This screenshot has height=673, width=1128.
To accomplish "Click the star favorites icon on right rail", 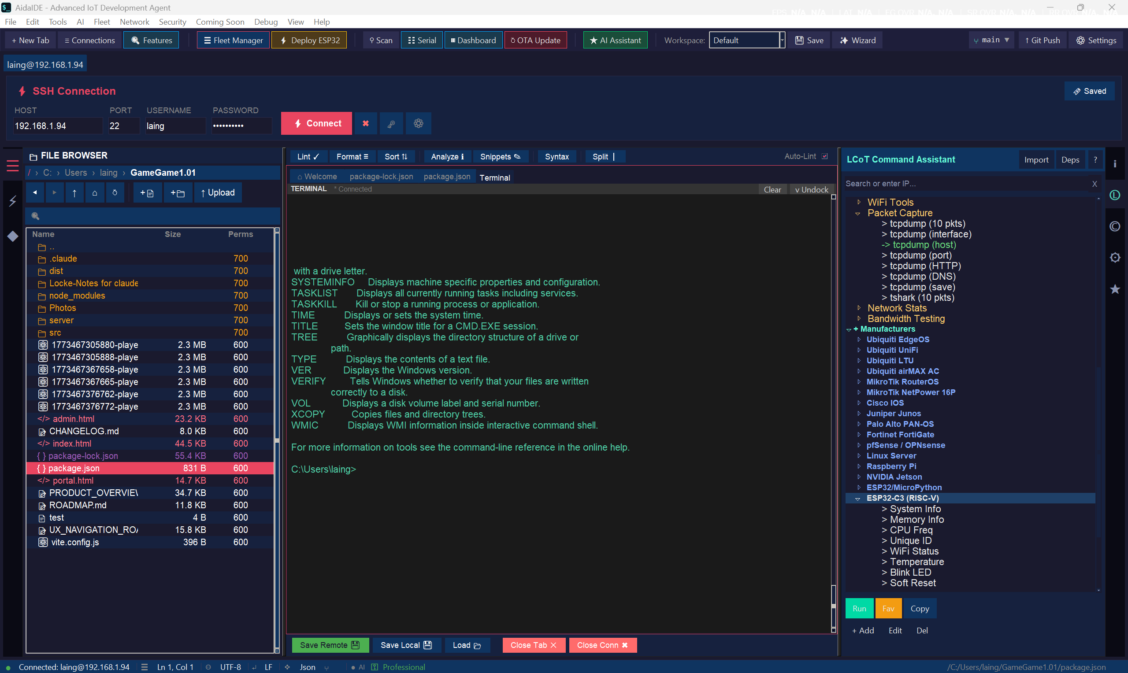I will [1114, 289].
